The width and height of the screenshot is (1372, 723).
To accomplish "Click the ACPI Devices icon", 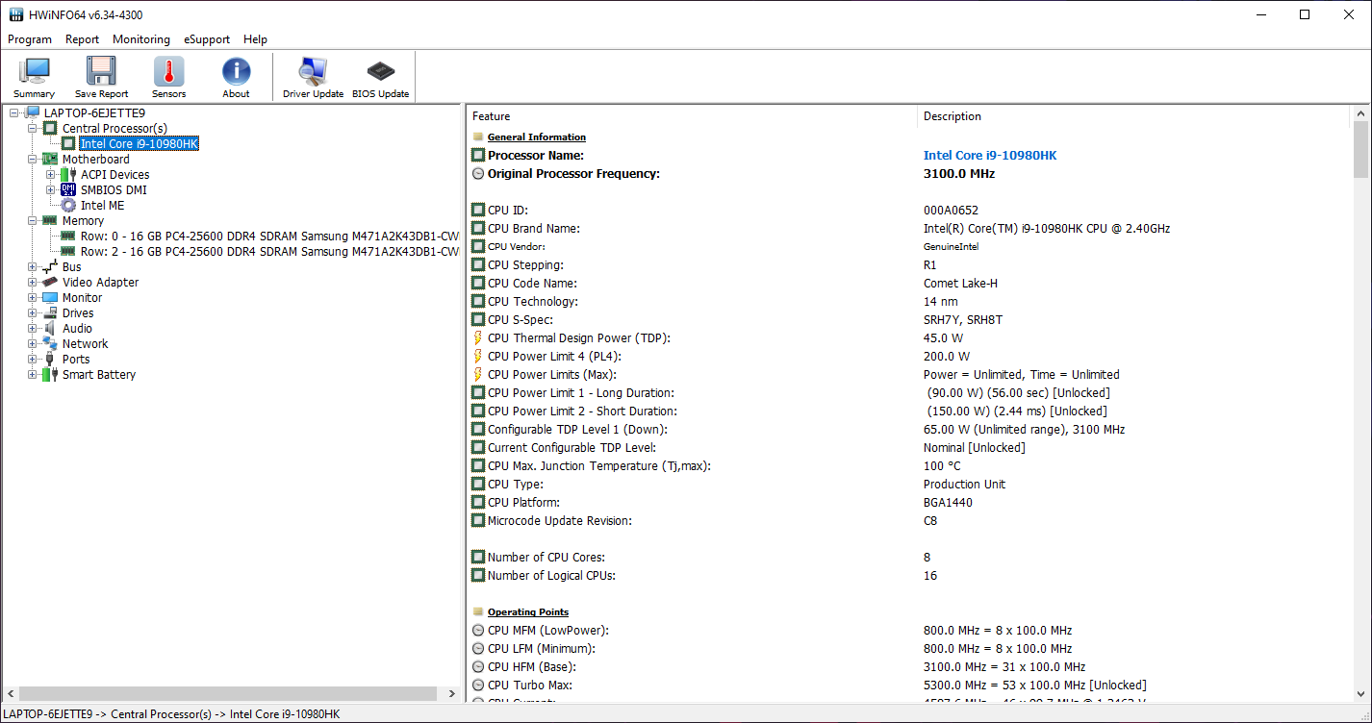I will pos(68,175).
